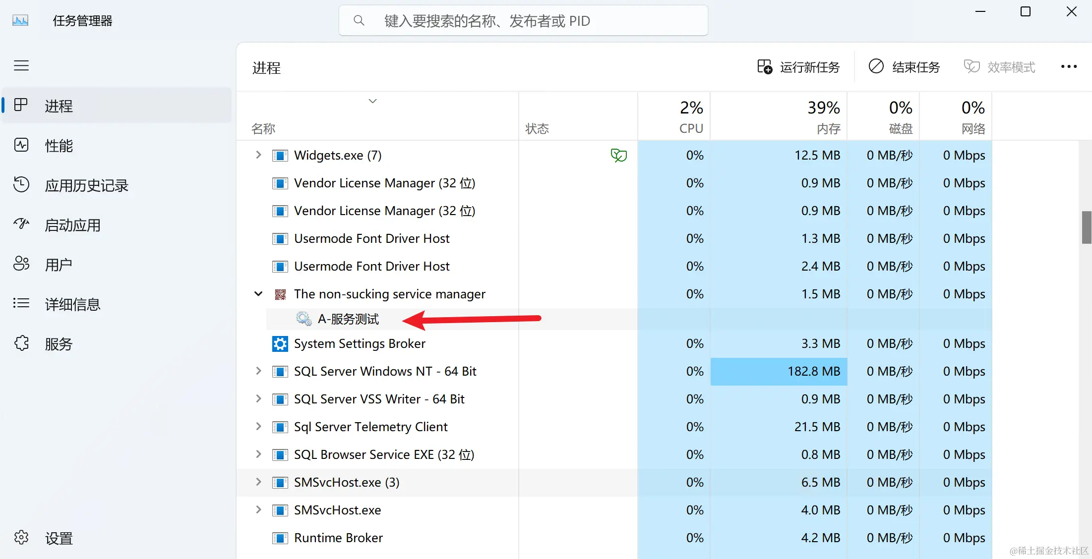Click the vertical scrollbar thumb

tap(1086, 227)
